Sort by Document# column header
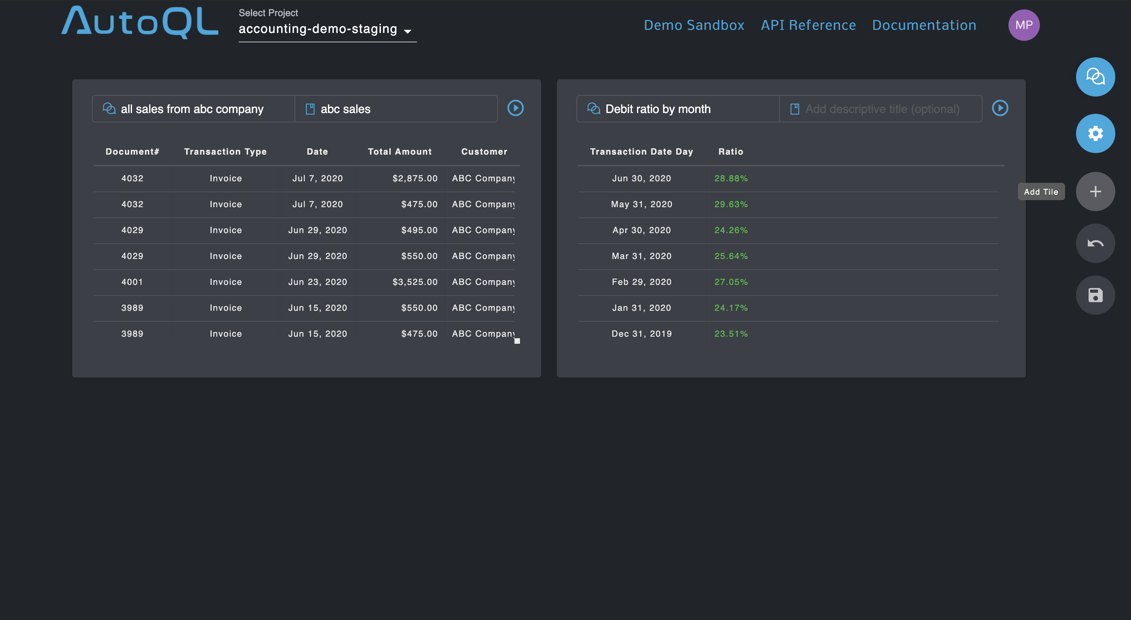 coord(132,151)
